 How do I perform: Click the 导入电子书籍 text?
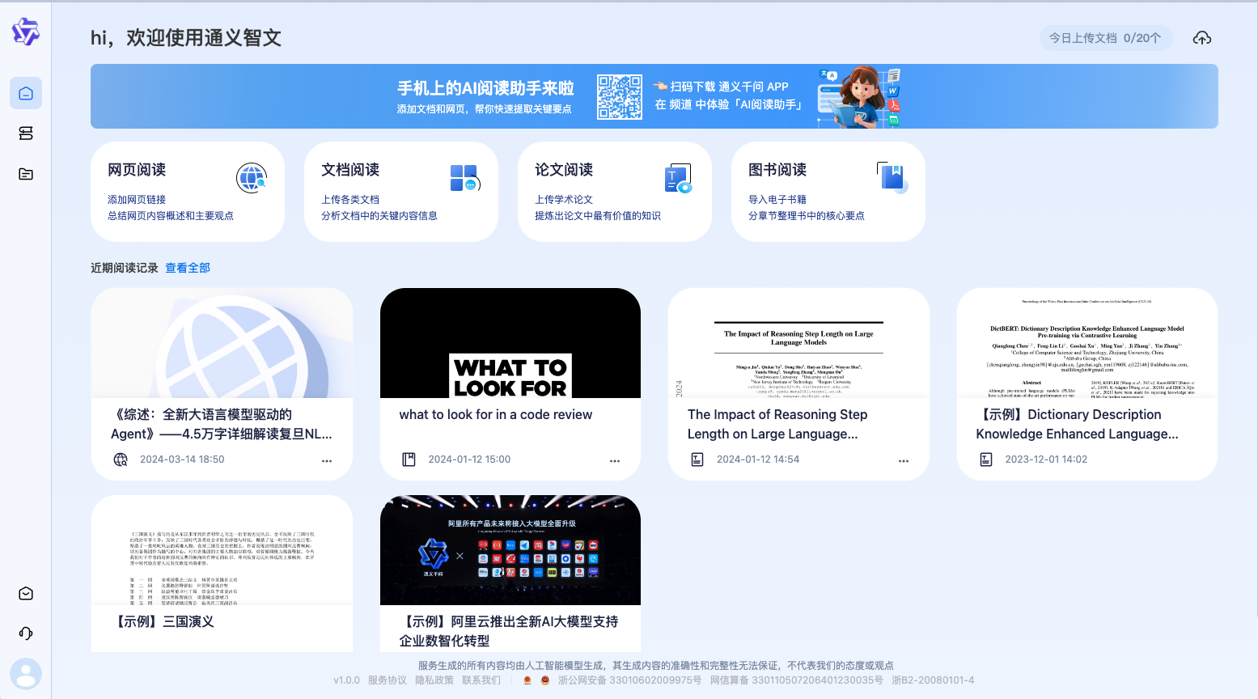point(777,199)
